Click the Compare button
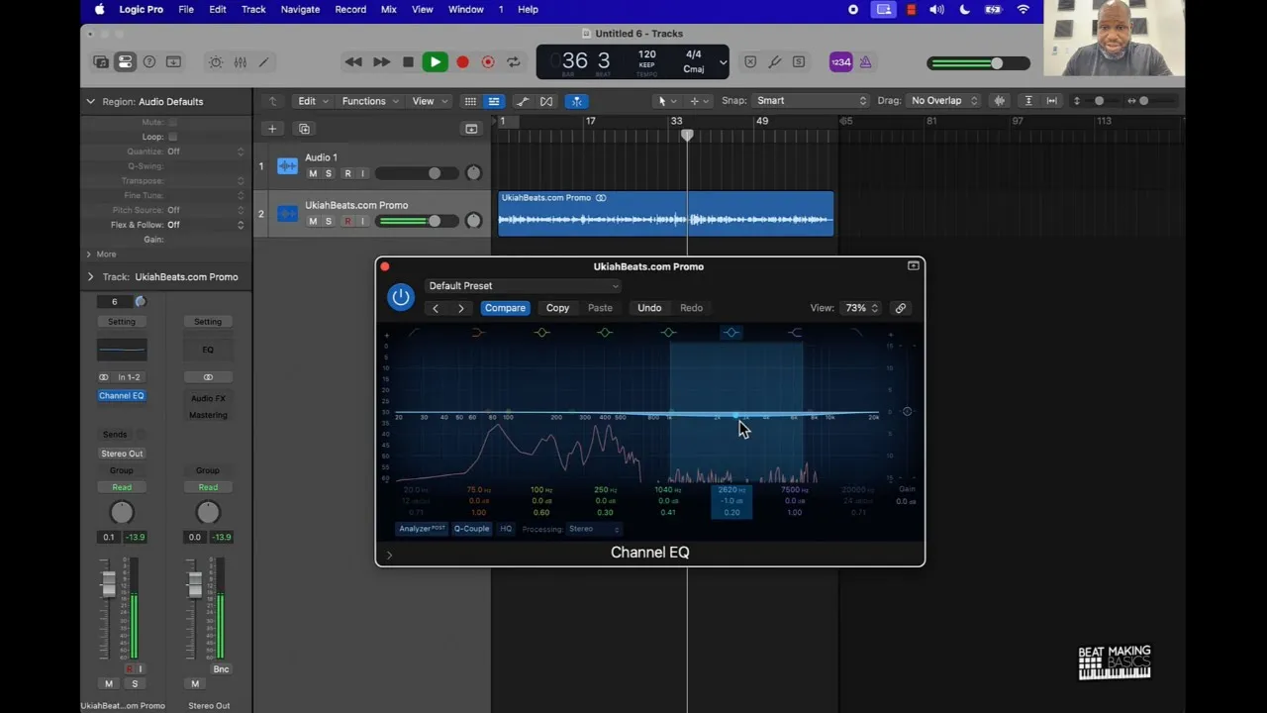Viewport: 1267px width, 713px height. point(505,308)
